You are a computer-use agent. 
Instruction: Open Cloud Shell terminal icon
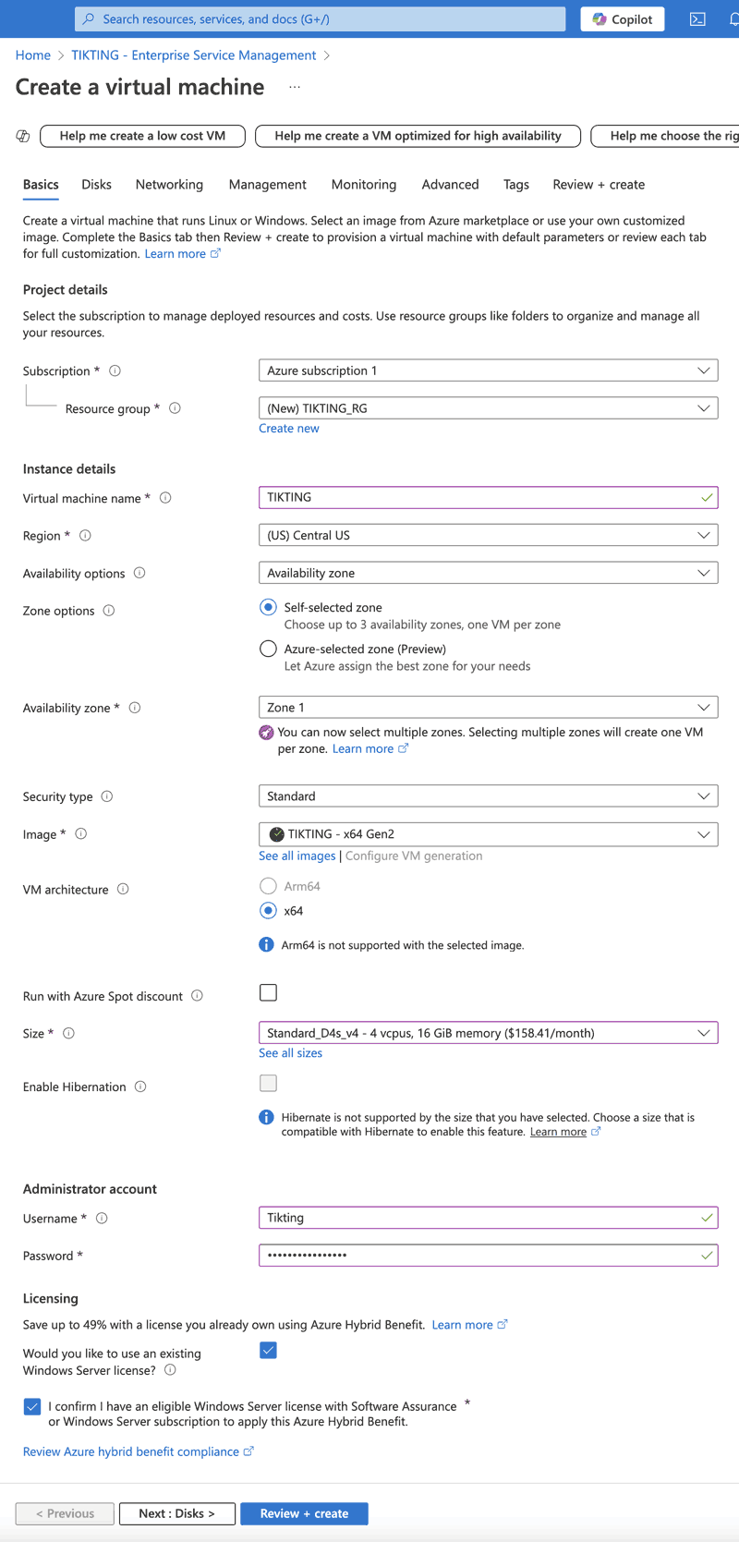click(x=697, y=19)
